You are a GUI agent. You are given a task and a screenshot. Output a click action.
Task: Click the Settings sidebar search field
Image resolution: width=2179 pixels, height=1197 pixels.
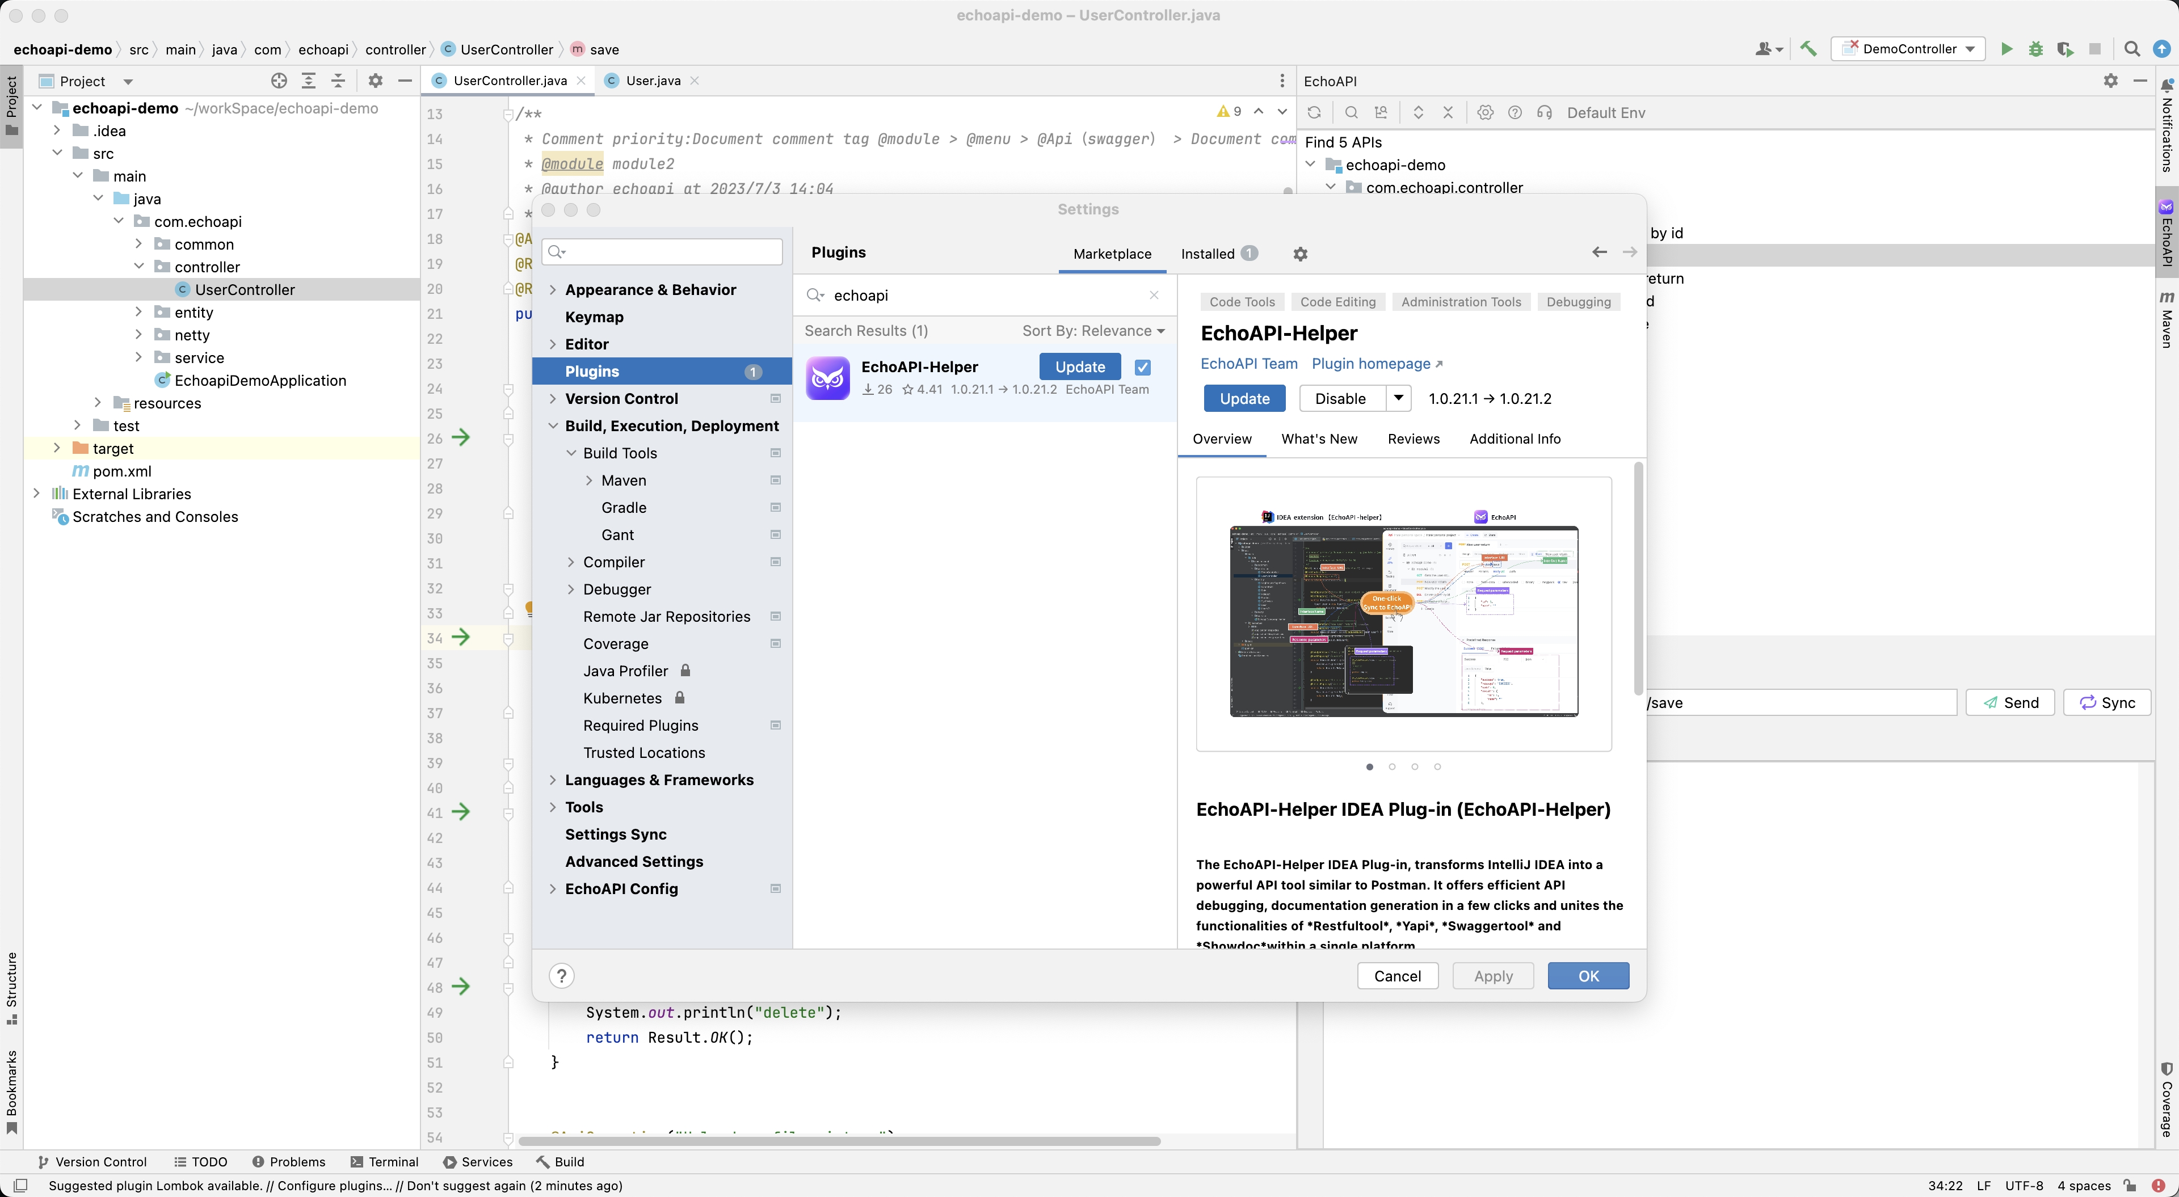[662, 251]
